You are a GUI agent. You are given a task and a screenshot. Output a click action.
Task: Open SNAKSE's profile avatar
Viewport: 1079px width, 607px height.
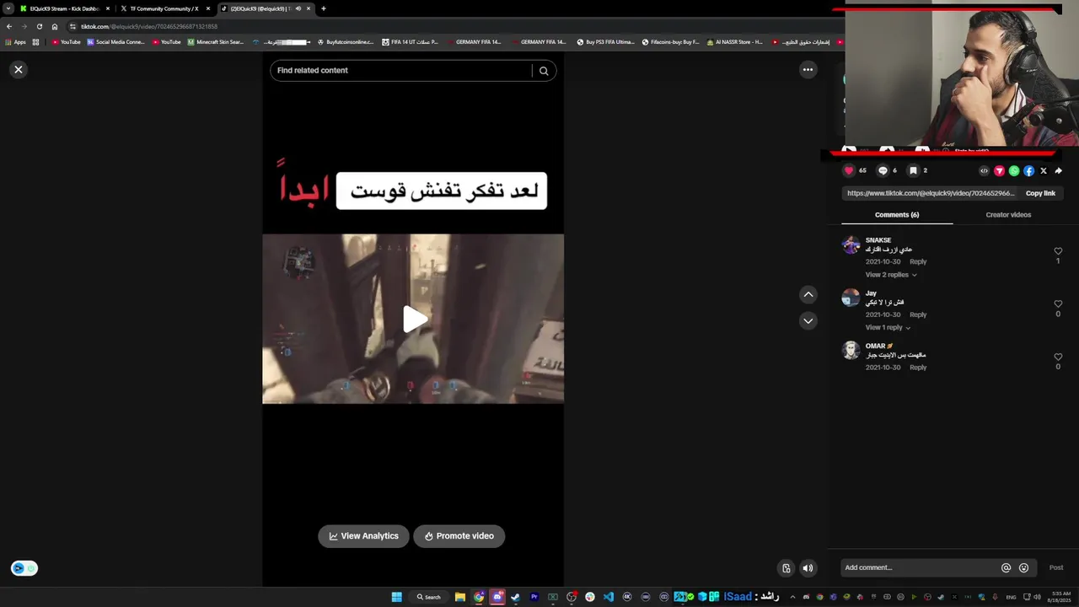pos(851,245)
